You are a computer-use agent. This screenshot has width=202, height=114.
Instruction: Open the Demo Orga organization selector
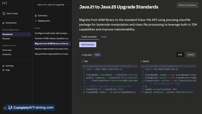click(x=16, y=13)
